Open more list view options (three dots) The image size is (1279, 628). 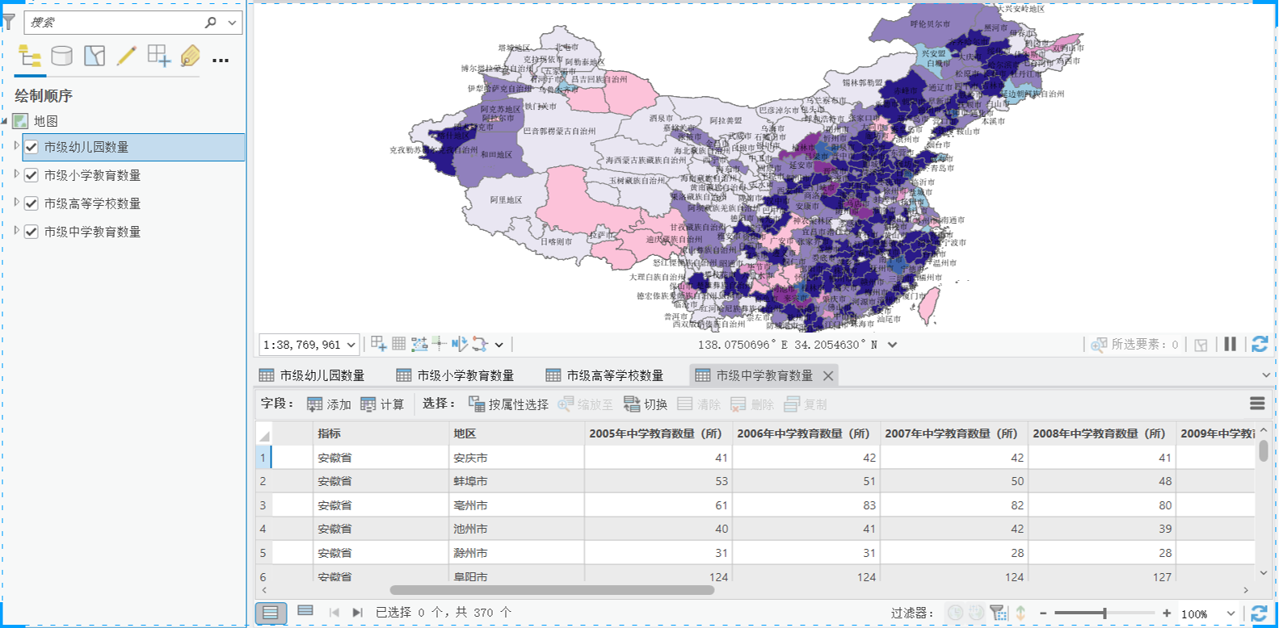[221, 60]
